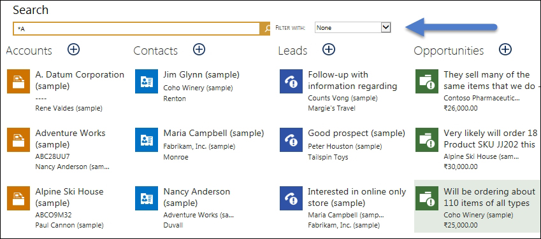The width and height of the screenshot is (541, 239).
Task: Click Renton city text
Action: pyautogui.click(x=175, y=99)
